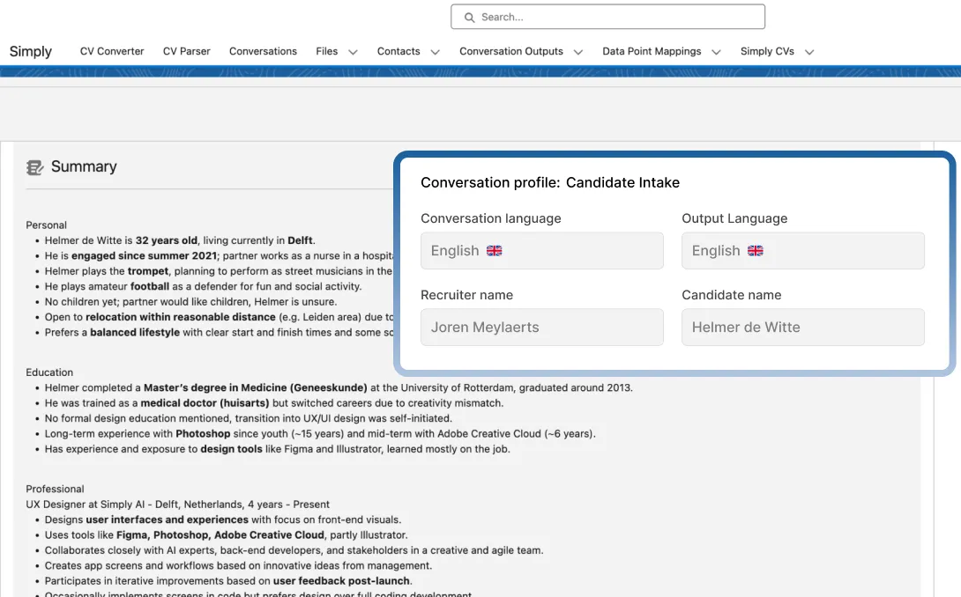
Task: Click the 'Figma, Photoshop, Adobe Creative Cloud' bullet
Action: click(x=227, y=535)
